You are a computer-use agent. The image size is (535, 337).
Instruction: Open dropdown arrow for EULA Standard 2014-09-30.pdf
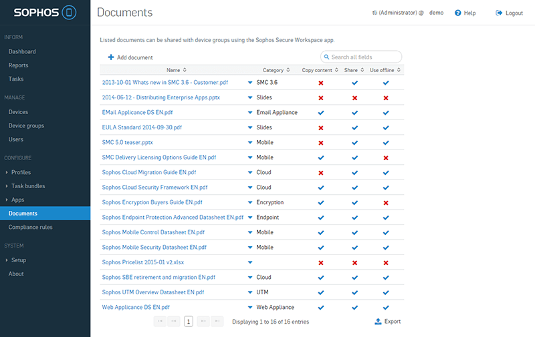[x=250, y=127]
